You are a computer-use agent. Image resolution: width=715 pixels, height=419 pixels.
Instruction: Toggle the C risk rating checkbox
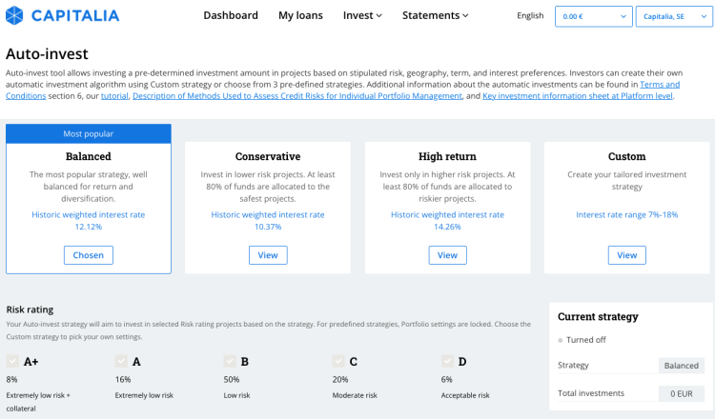[x=338, y=361]
